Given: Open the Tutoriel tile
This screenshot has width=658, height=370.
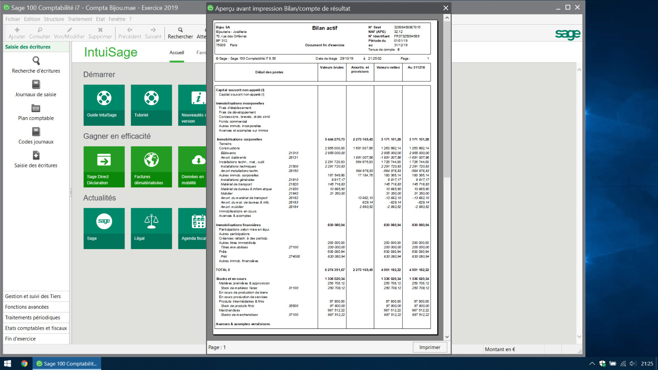Looking at the screenshot, I should click(x=151, y=105).
